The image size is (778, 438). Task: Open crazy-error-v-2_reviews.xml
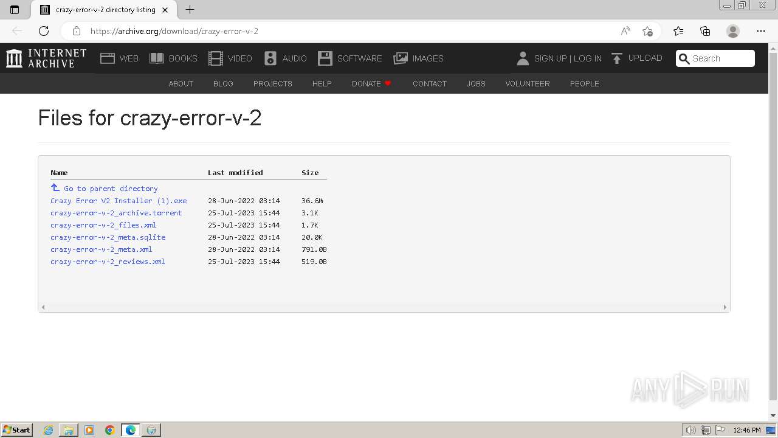108,262
